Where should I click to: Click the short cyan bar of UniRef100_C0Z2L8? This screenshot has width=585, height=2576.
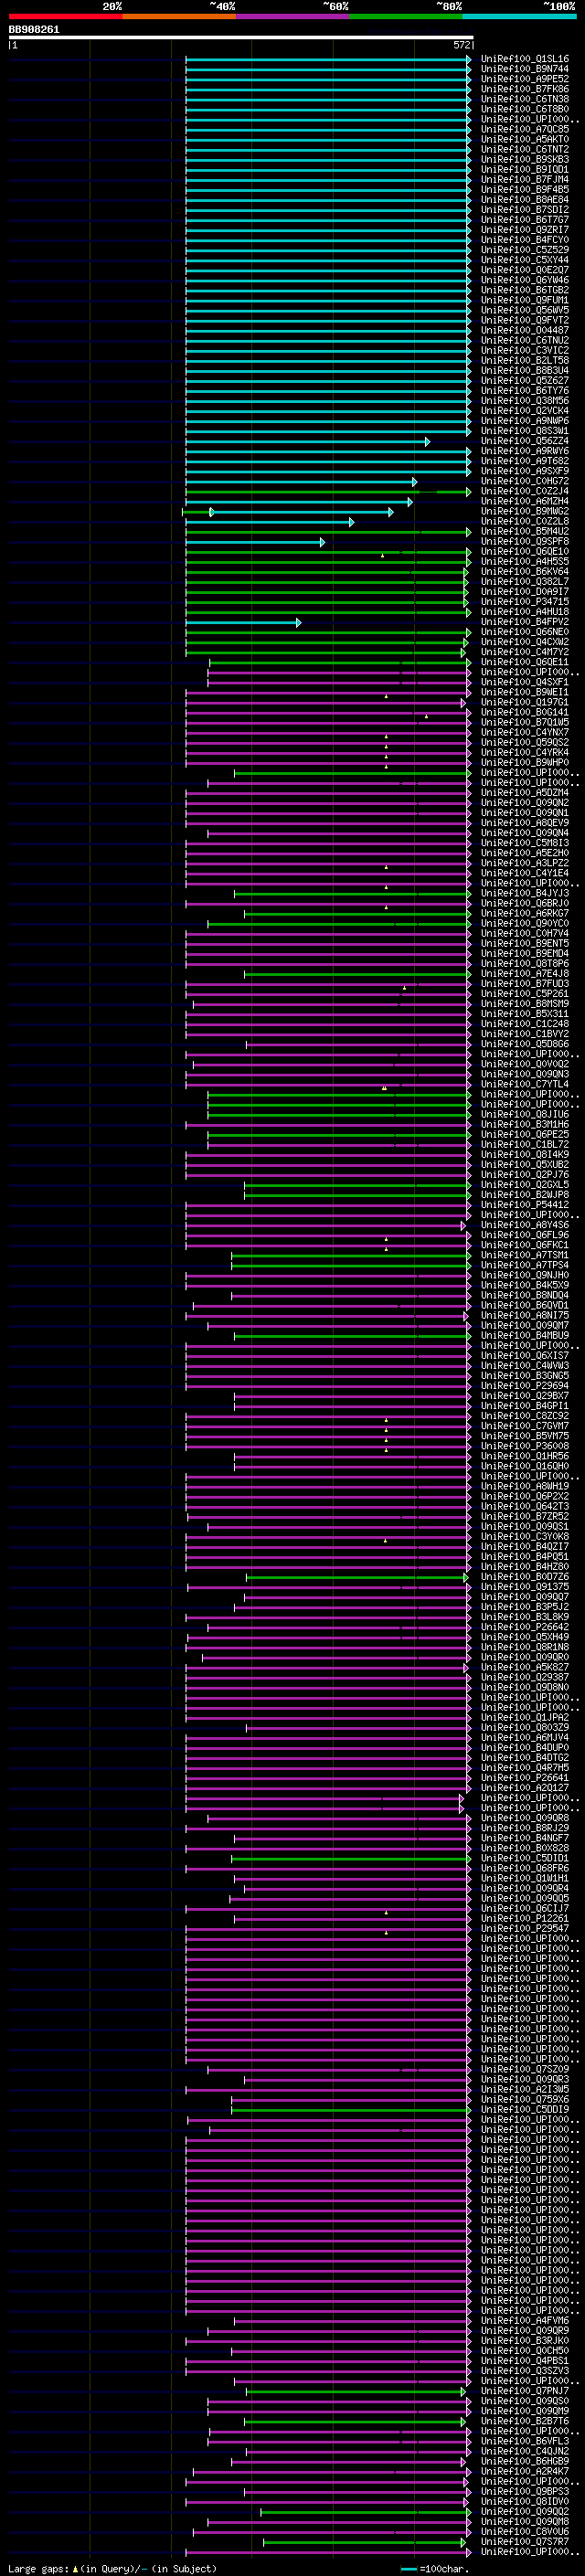[269, 522]
